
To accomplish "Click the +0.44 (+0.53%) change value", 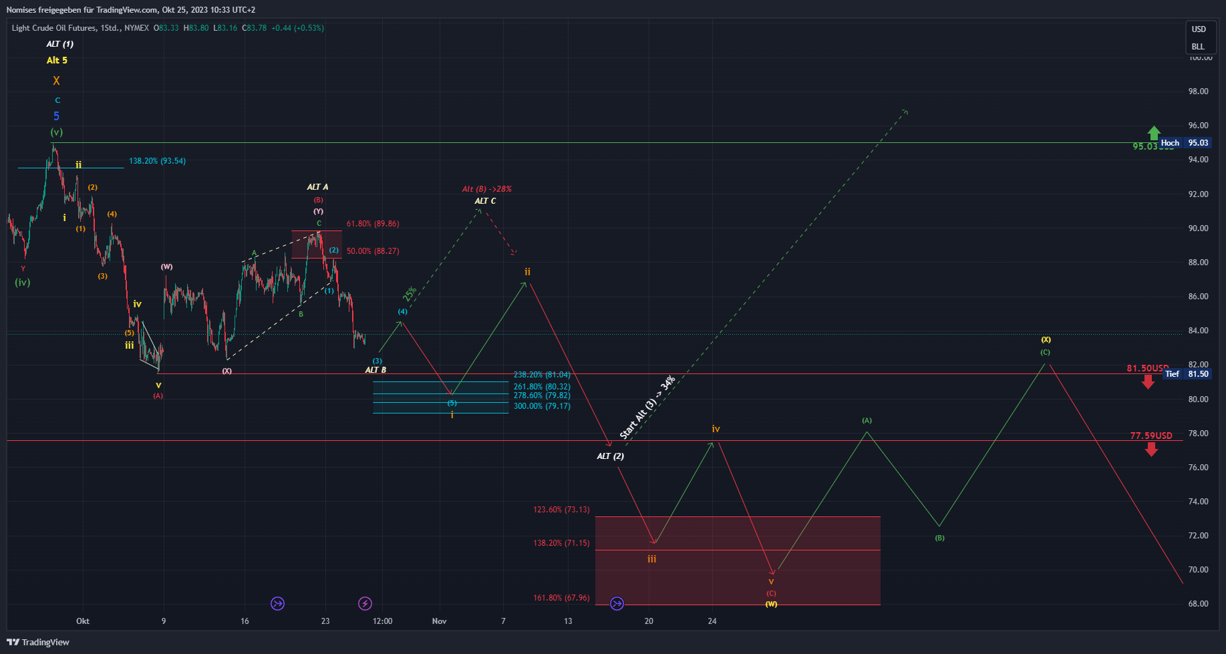I will pos(297,28).
